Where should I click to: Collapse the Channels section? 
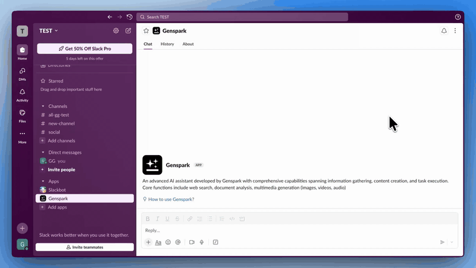[x=43, y=106]
